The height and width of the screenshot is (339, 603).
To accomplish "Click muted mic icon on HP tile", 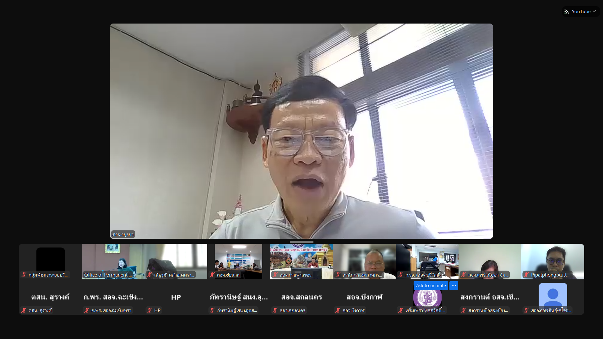I will [x=149, y=310].
